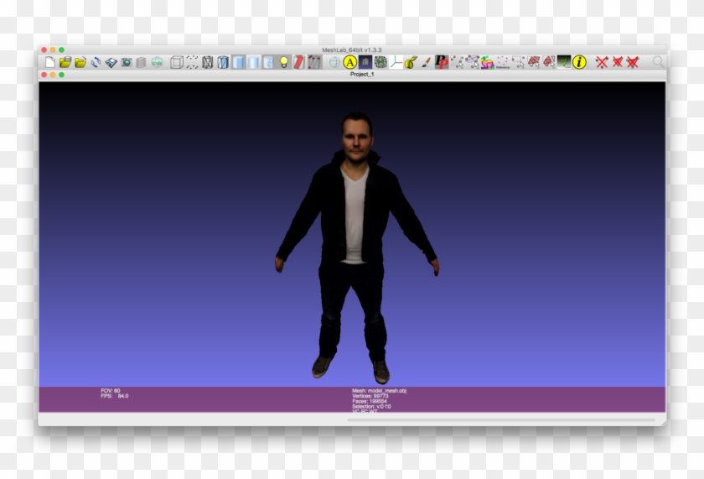This screenshot has height=479, width=704.
Task: Toggle red double-side lighting icon
Action: point(299,62)
